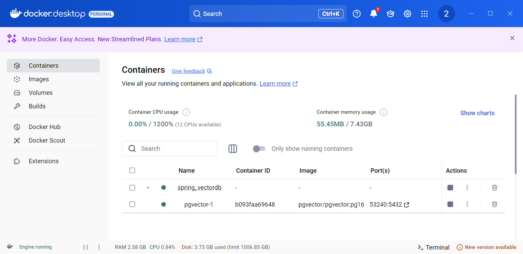Click the whale icon in status bar
Screen dimensions: 523x254
click(10, 247)
